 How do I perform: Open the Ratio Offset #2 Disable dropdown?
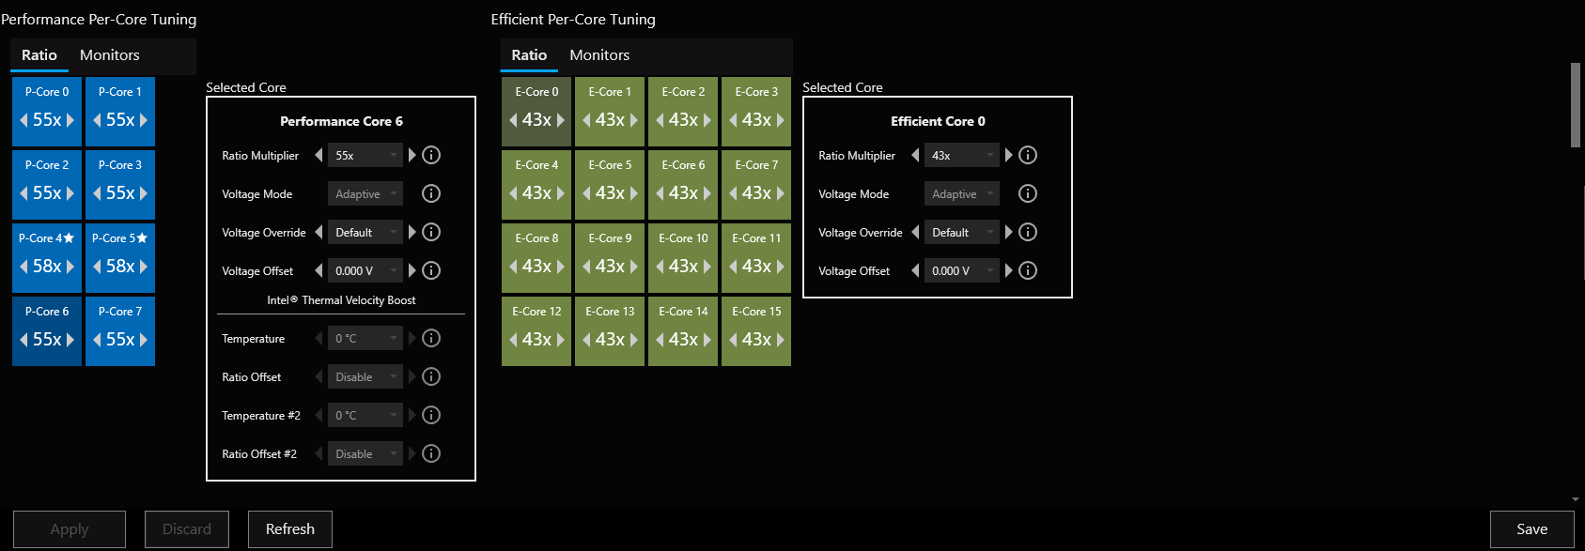click(365, 453)
